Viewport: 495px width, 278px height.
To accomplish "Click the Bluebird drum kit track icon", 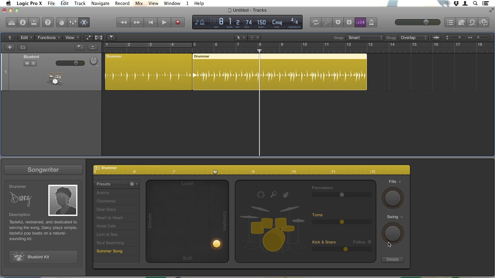I will tap(55, 79).
